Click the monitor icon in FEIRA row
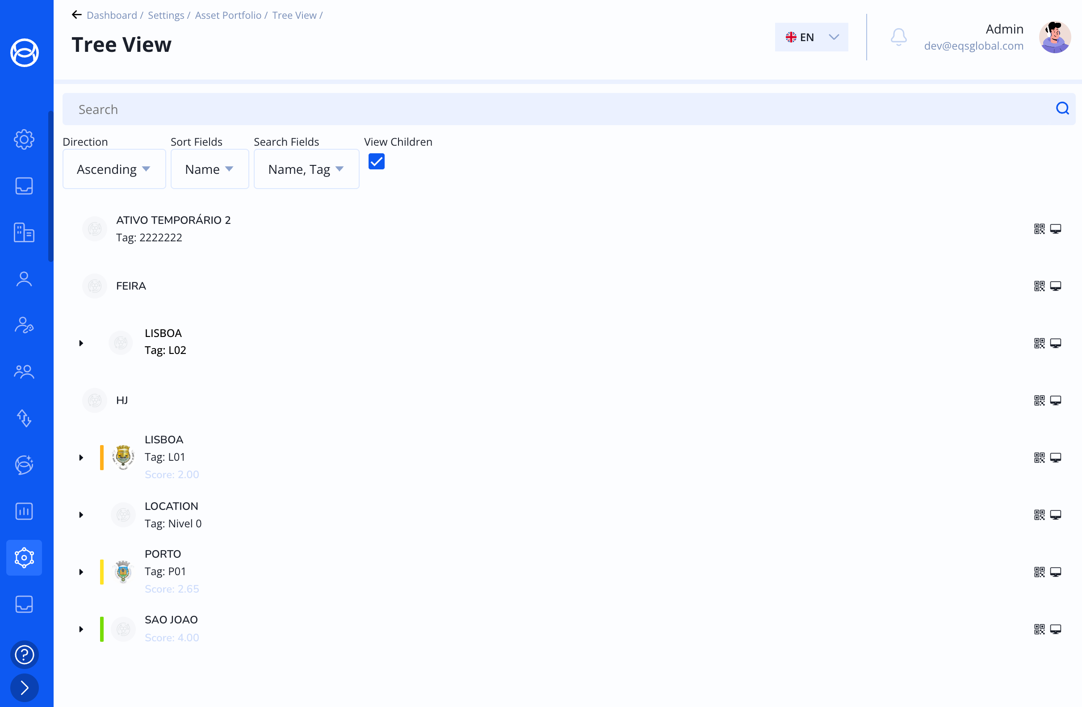This screenshot has height=707, width=1082. click(x=1055, y=286)
